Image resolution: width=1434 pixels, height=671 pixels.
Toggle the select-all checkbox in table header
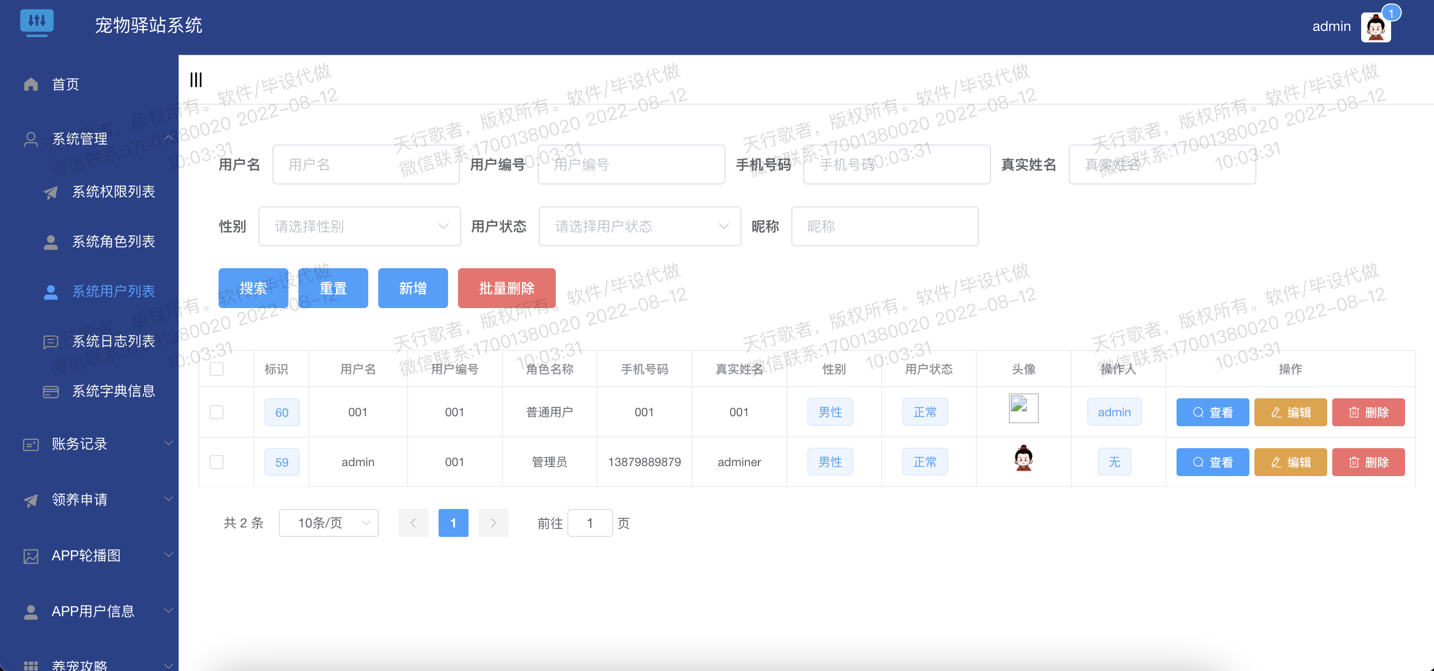pyautogui.click(x=217, y=368)
